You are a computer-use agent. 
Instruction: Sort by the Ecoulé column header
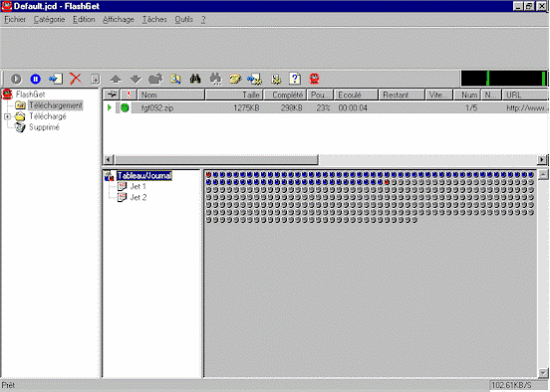(x=356, y=95)
